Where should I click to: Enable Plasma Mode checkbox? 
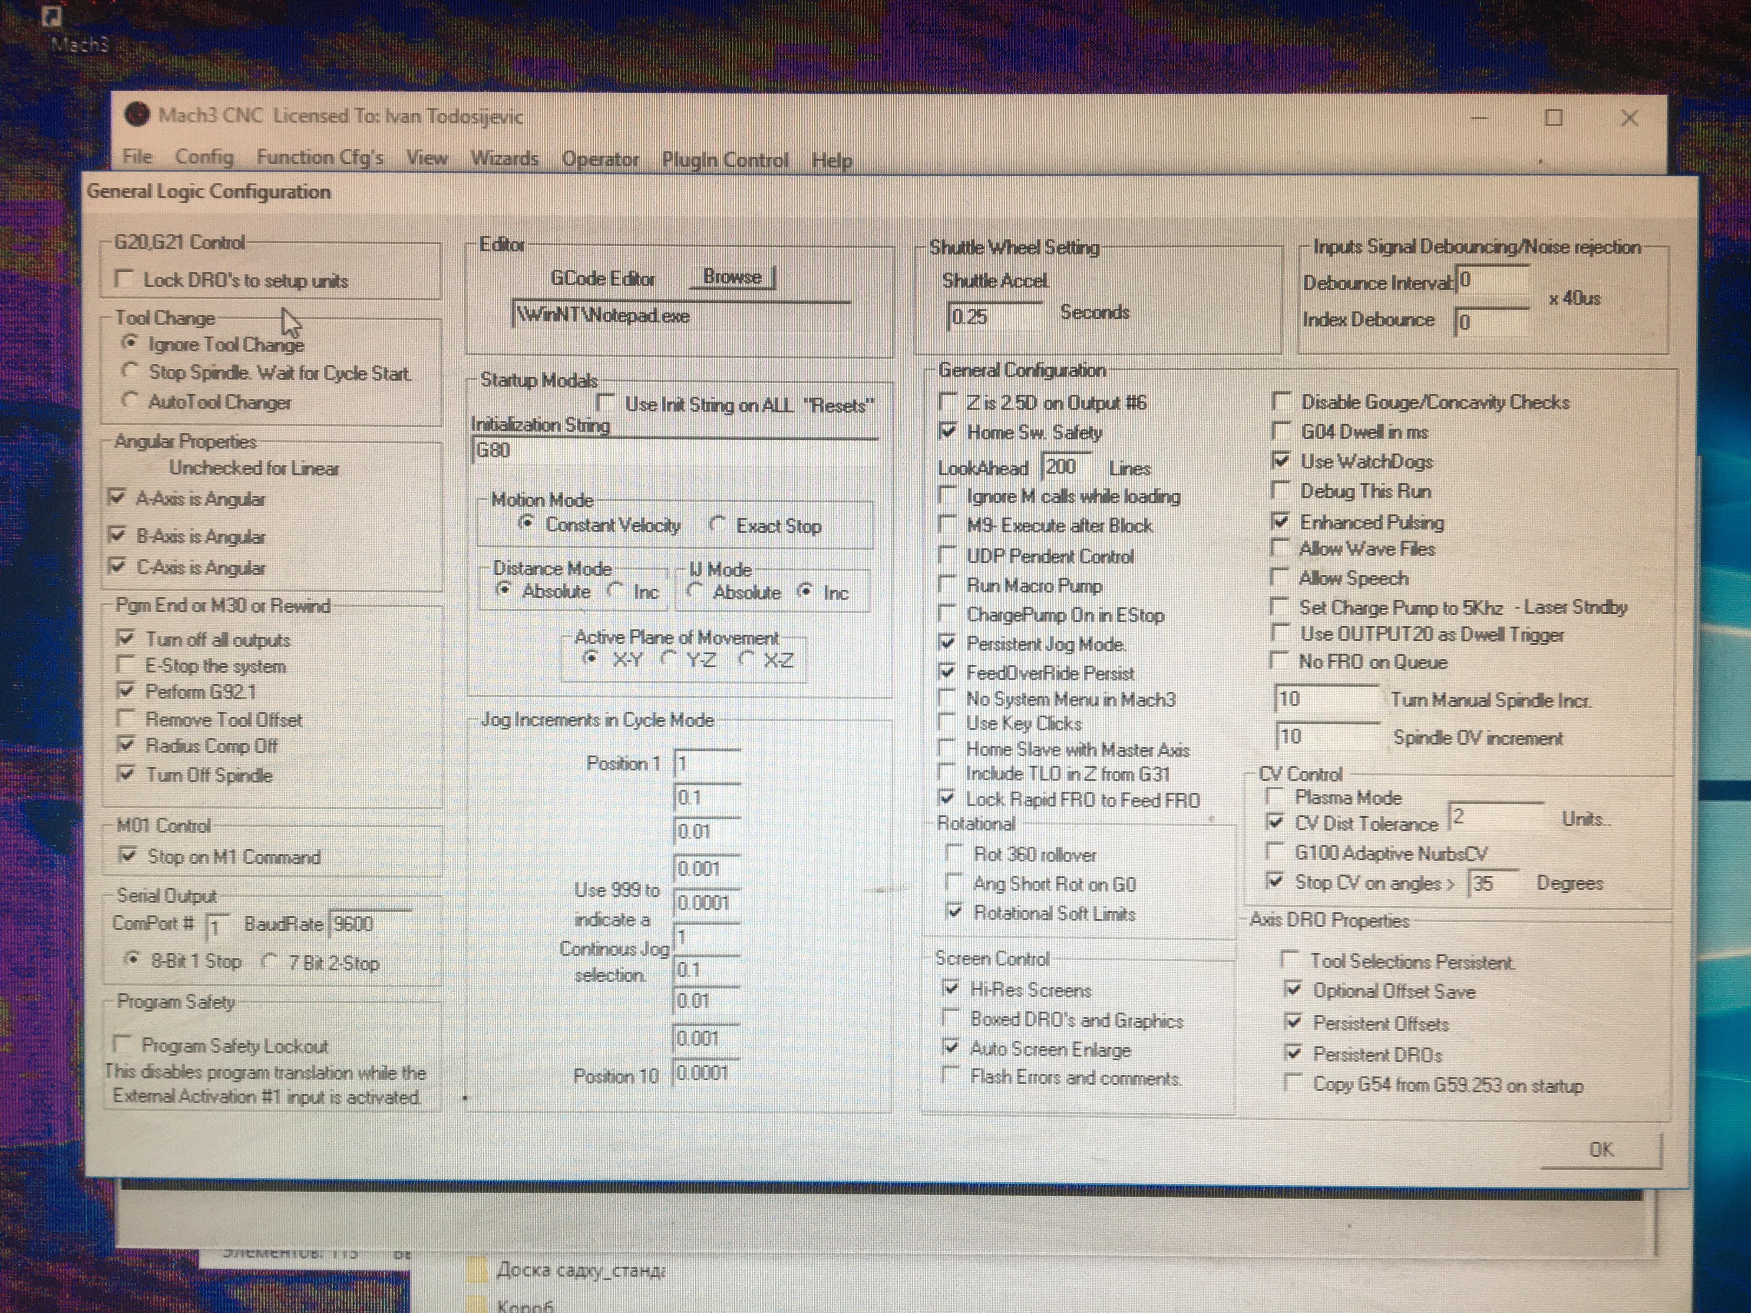[1275, 796]
